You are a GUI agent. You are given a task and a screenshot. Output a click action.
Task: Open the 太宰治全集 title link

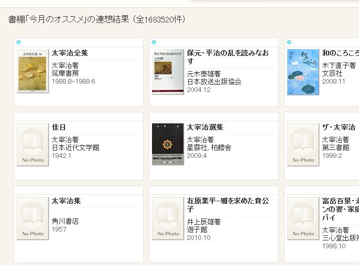point(70,53)
